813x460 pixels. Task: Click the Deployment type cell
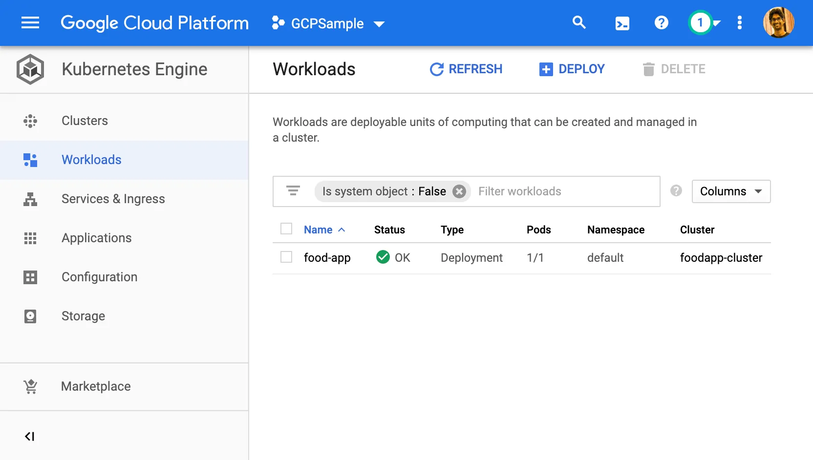tap(471, 258)
